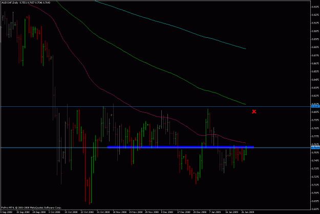Click the "3 Oct 2008" date label
Image resolution: width=320 pixels, height=214 pixels.
[55, 212]
